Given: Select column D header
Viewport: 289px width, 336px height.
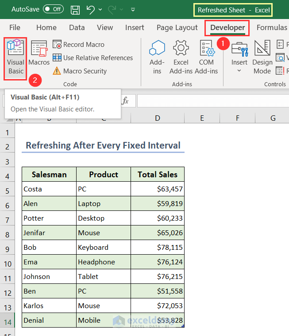Looking at the screenshot, I should 158,118.
